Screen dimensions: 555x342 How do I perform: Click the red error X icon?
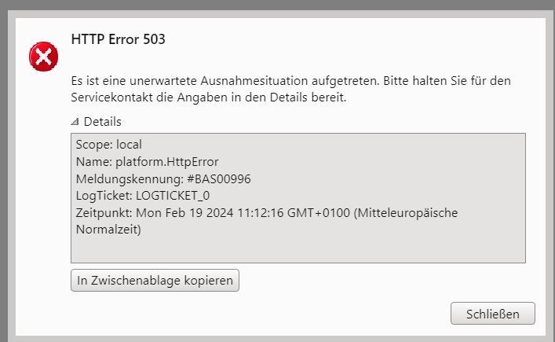pyautogui.click(x=44, y=57)
